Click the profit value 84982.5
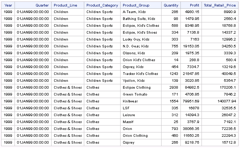 192,88
